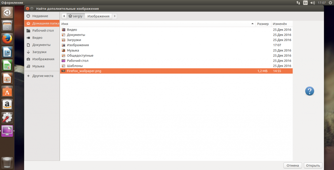
Task: Open Другие места in the sidebar
Action: tap(42, 76)
